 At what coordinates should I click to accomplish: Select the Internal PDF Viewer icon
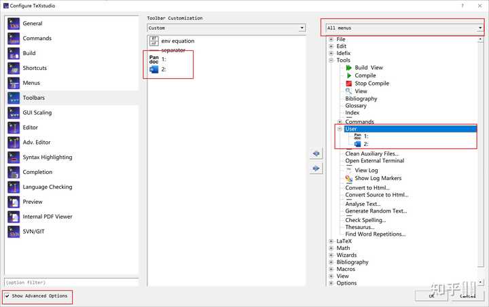14,217
